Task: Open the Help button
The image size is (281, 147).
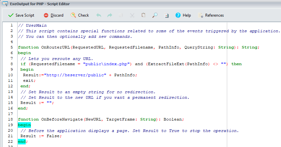Action: point(183,15)
